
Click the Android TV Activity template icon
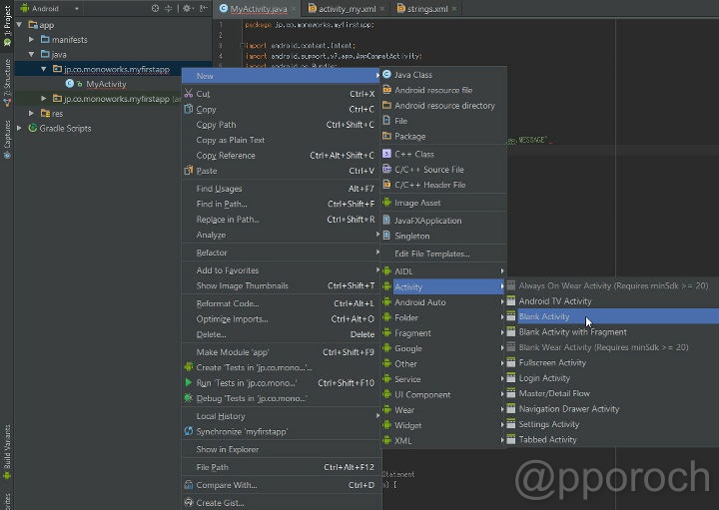coord(511,301)
